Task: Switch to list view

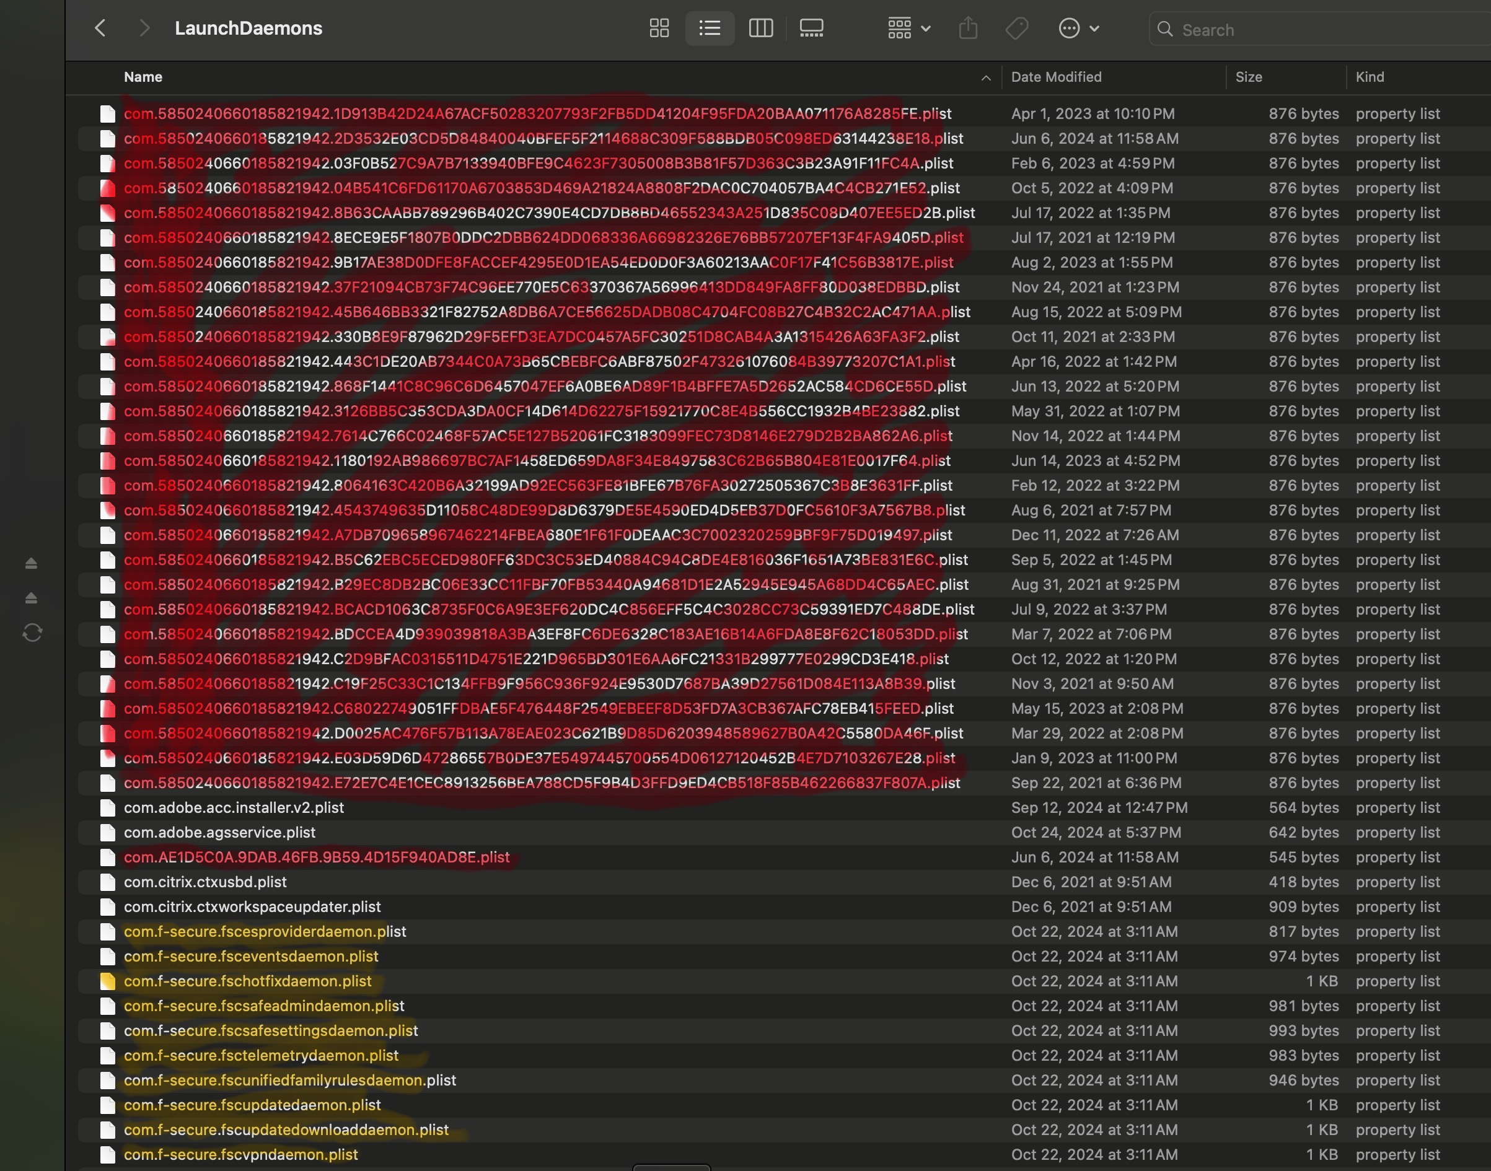Action: pyautogui.click(x=709, y=28)
